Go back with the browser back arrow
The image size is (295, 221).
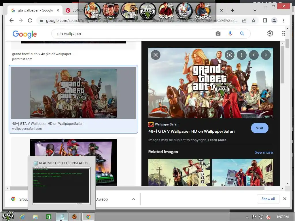point(12,20)
